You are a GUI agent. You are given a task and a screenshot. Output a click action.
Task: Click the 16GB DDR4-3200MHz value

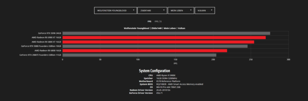click(167, 78)
